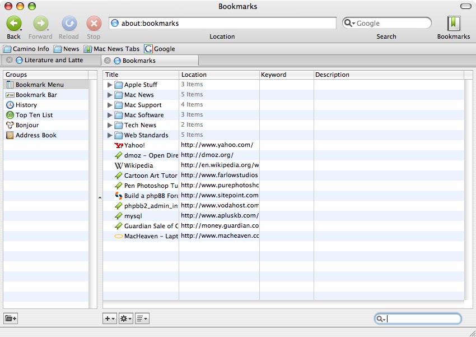Open the Google bookmark bar link
The image size is (476, 337).
coord(160,49)
